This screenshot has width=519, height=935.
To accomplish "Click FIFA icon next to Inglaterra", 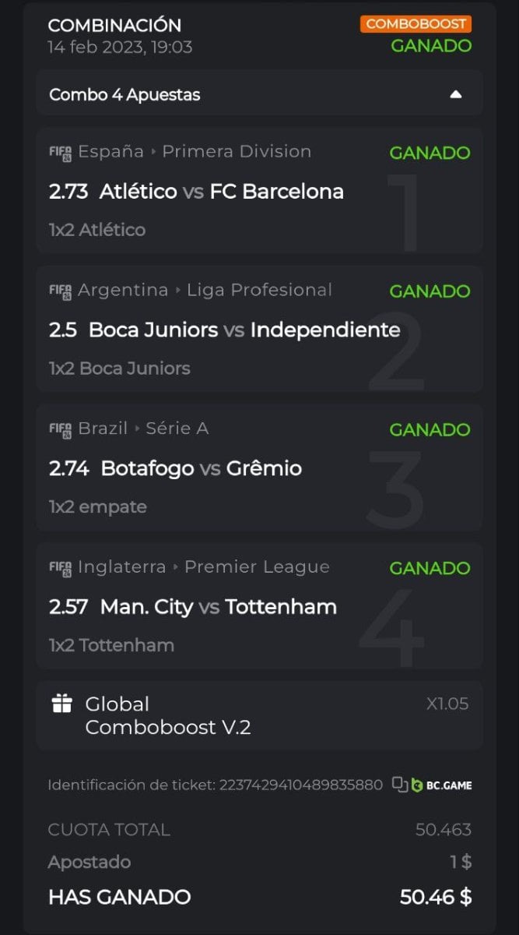I will [61, 567].
